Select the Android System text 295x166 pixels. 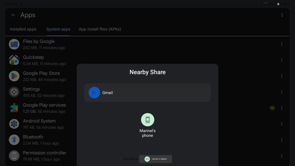click(x=39, y=121)
